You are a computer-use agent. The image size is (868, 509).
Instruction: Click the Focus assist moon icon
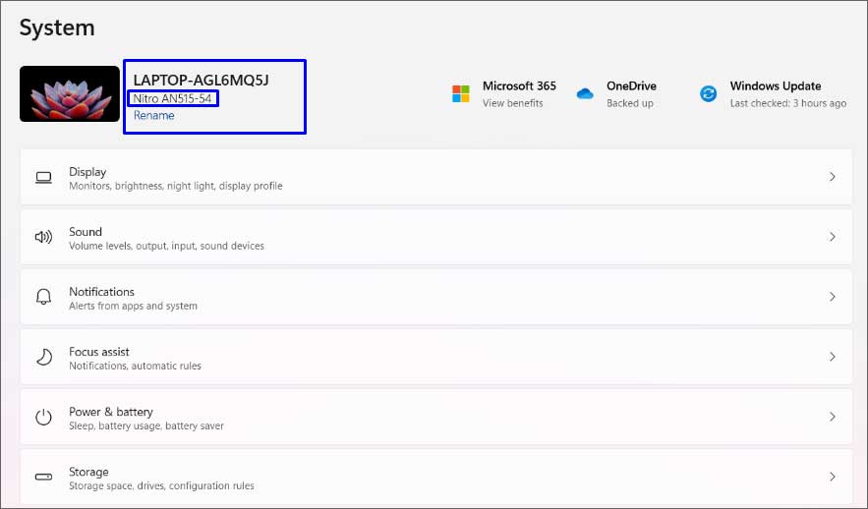coord(44,357)
